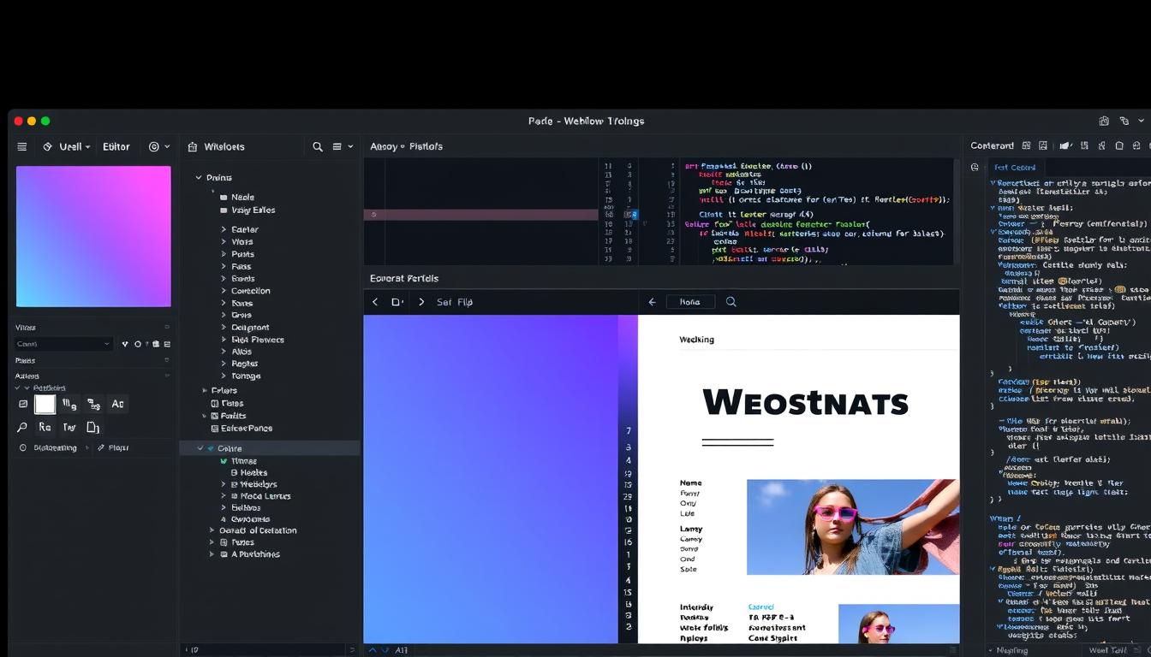Expand the Correliion tree item
Viewport: 1151px width, 657px height.
click(x=224, y=291)
